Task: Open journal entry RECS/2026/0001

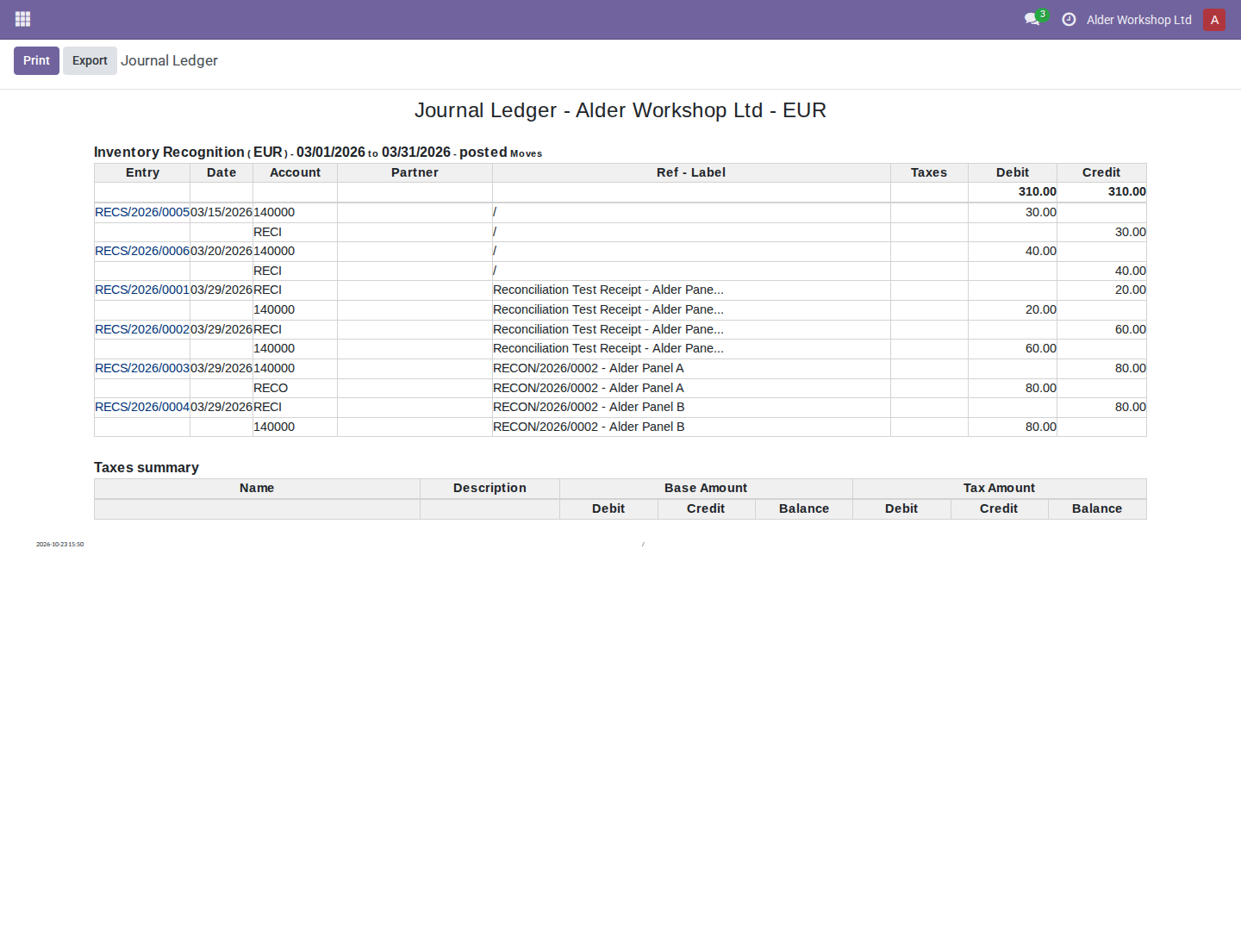Action: (142, 290)
